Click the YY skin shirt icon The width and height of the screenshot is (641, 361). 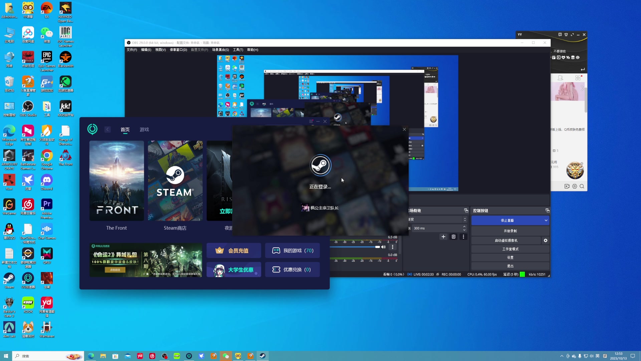566,34
